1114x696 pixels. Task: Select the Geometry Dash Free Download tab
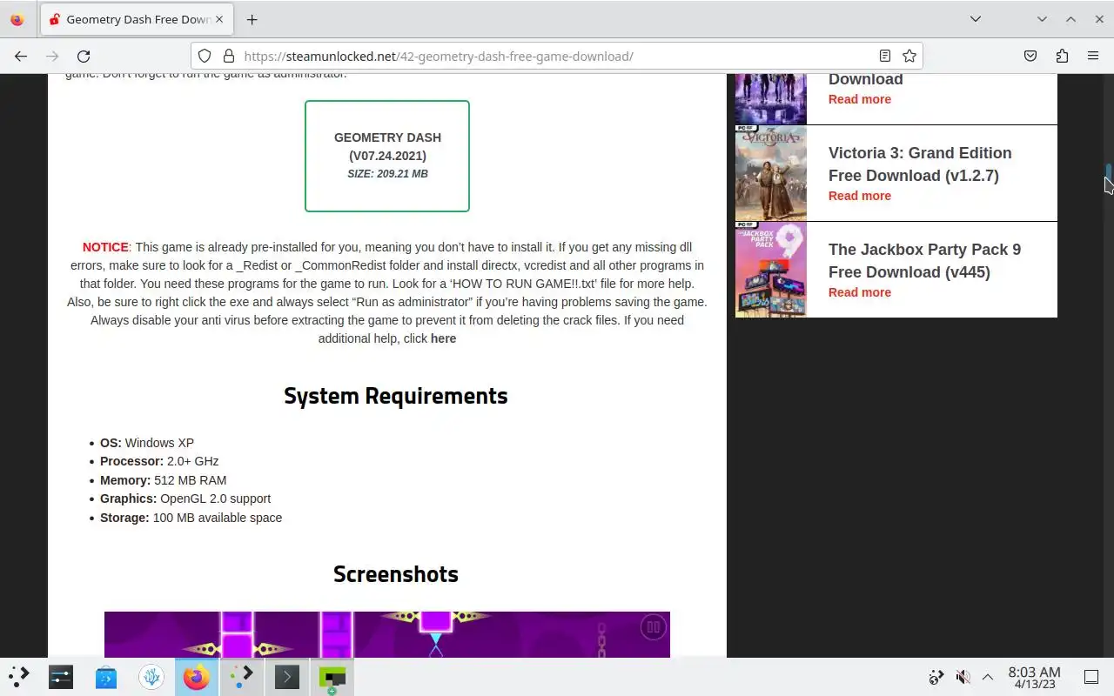(x=137, y=19)
